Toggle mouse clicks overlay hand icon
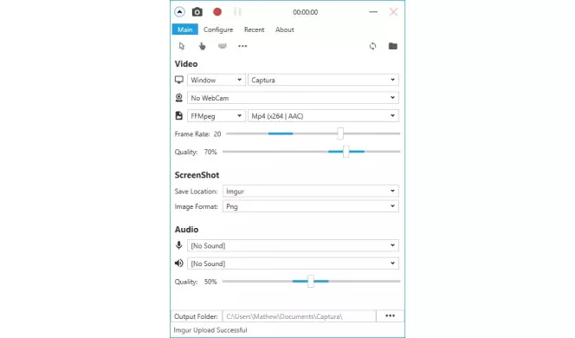This screenshot has width=575, height=338. coord(202,46)
